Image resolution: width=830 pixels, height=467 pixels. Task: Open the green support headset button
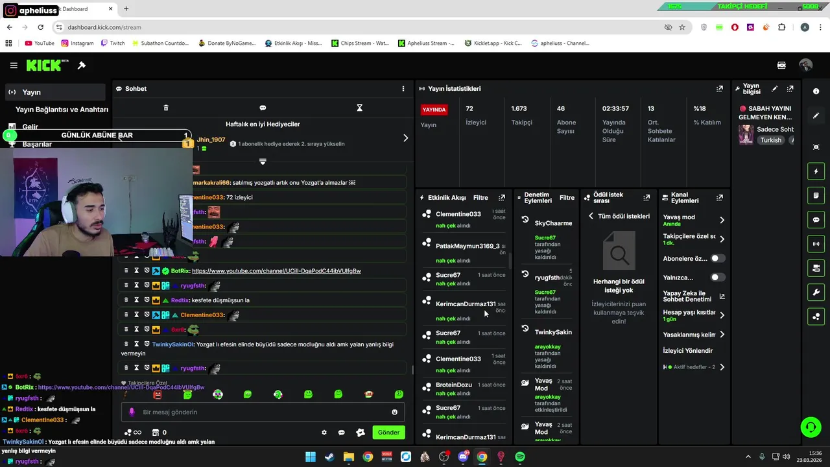[811, 427]
